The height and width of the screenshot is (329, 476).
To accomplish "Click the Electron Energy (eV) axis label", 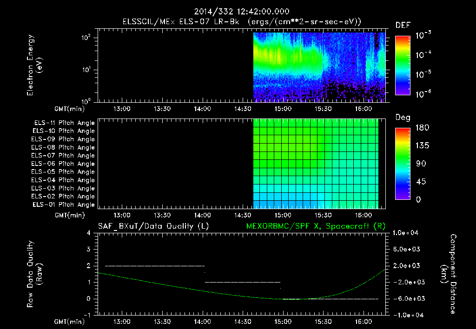I will (x=34, y=65).
